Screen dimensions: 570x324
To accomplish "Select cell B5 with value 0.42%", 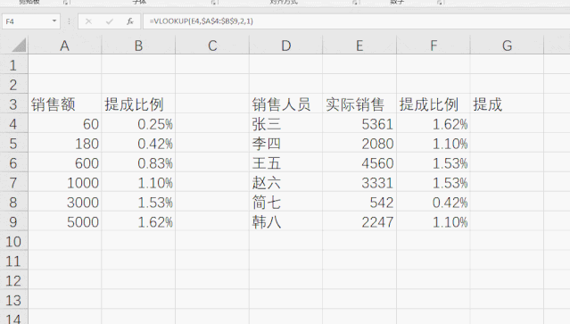I will coord(138,144).
